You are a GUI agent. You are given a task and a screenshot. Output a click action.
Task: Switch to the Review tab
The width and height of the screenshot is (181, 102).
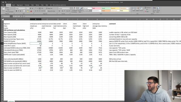[x=37, y=5]
